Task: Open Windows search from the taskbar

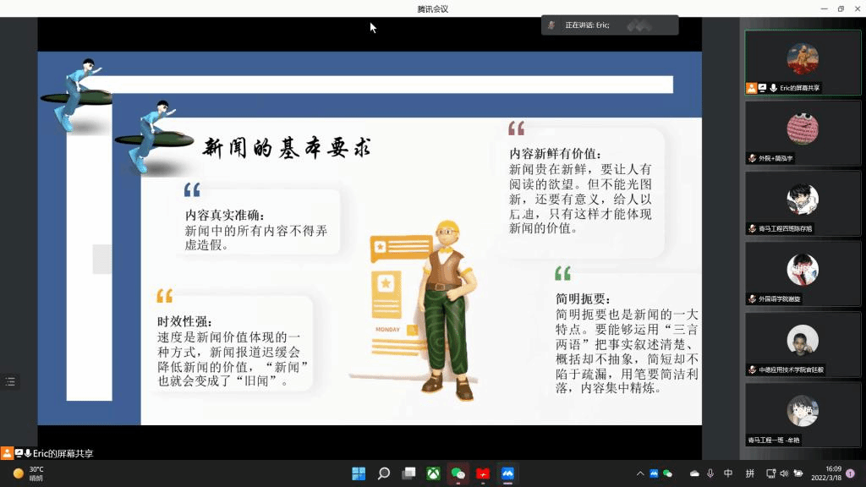Action: click(384, 473)
